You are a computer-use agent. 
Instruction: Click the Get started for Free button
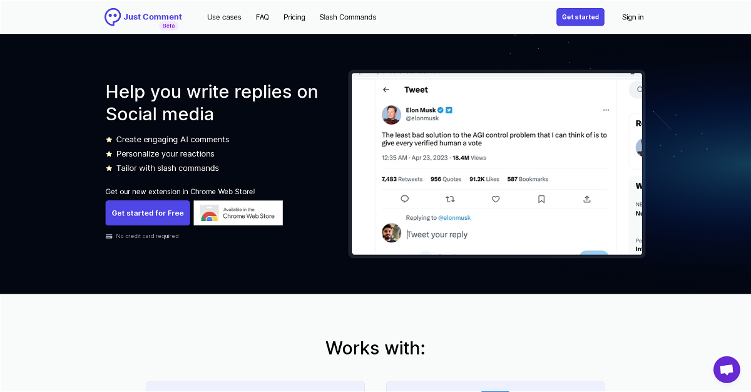coord(148,213)
